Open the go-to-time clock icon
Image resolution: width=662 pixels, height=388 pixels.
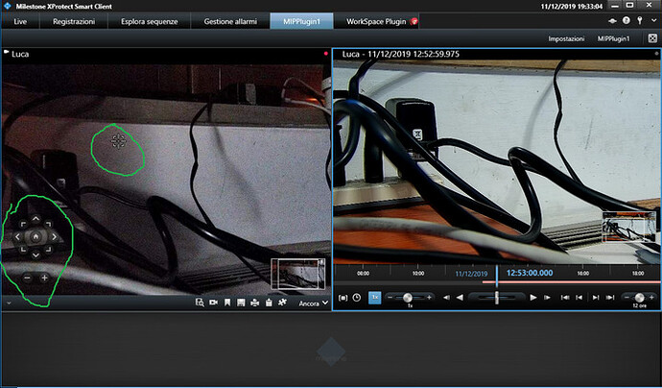coord(357,298)
